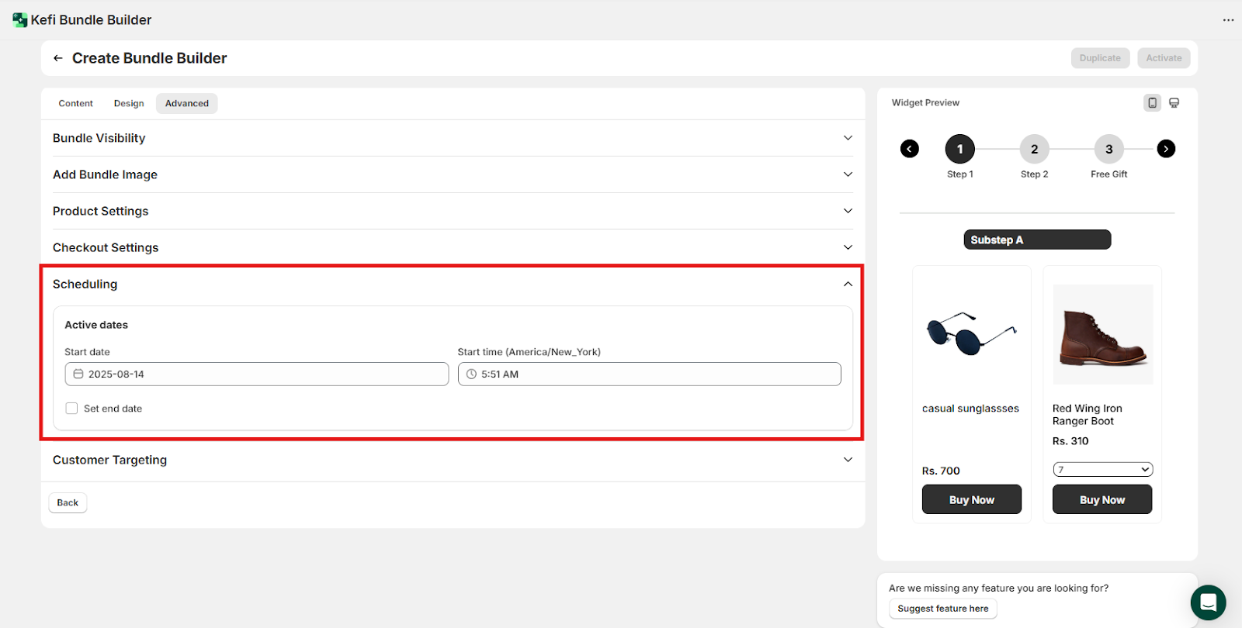Click the Red Wing boot product image
Viewport: 1242px width, 628px height.
(1102, 335)
